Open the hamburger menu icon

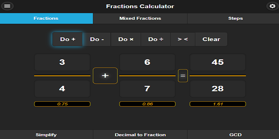pyautogui.click(x=7, y=6)
